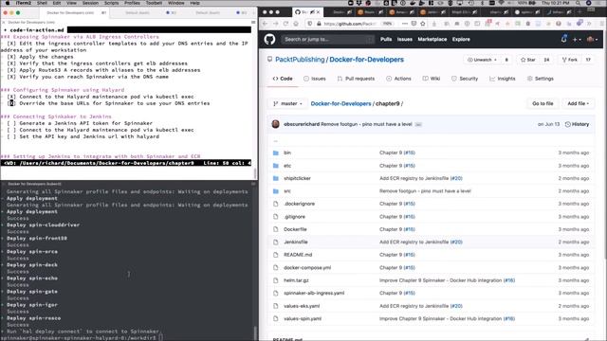Open the etc folder

(287, 166)
